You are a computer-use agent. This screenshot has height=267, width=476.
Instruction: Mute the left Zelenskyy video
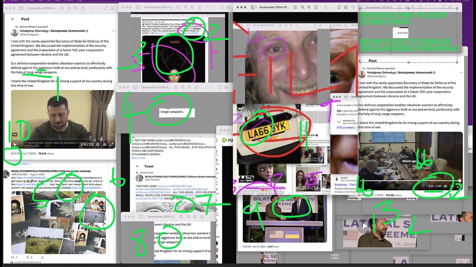98,145
